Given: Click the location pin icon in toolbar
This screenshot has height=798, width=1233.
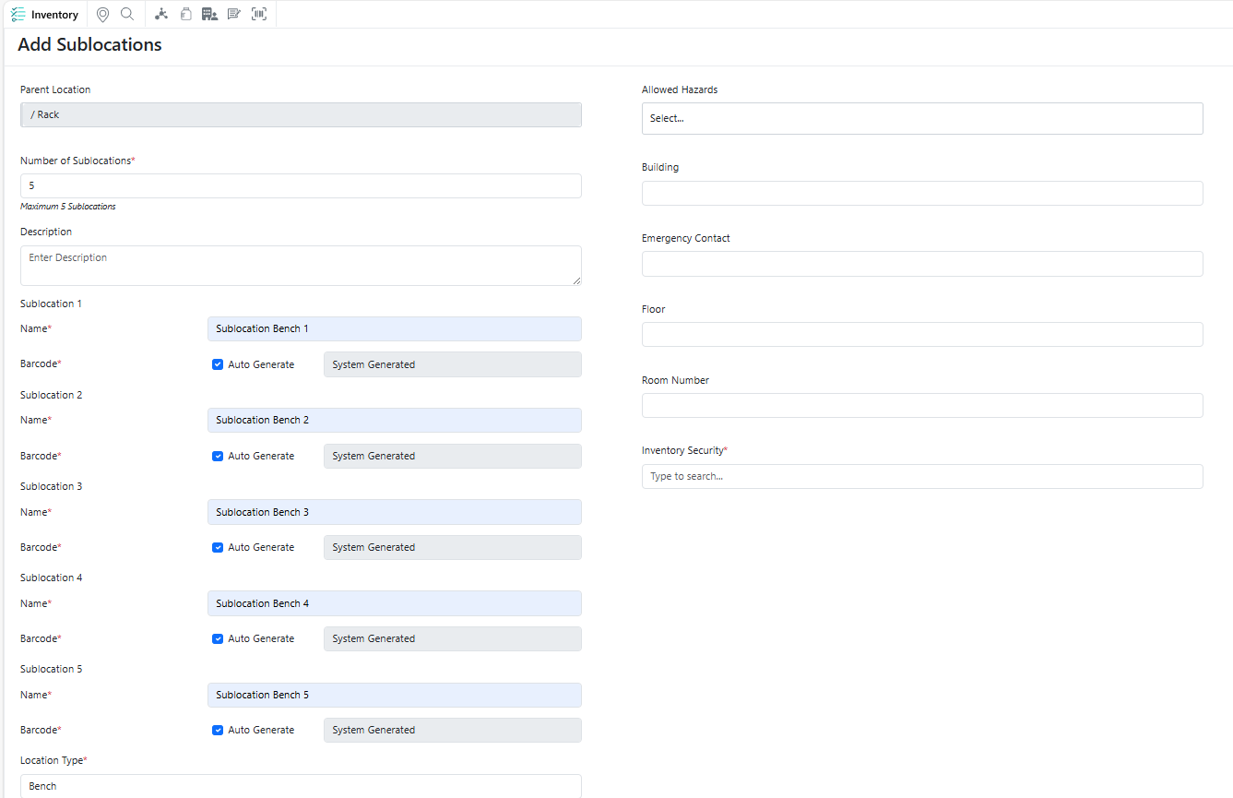Looking at the screenshot, I should coord(102,15).
